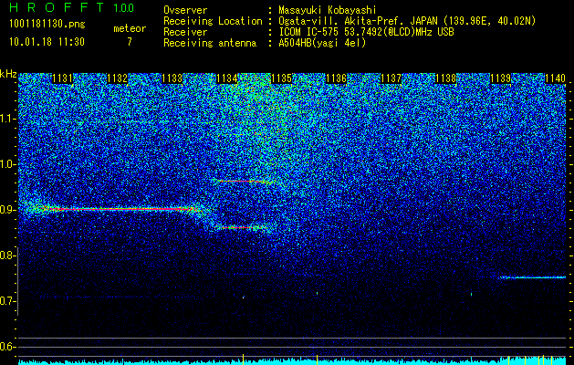
Task: Click the kHz axis unit label
Action: (x=8, y=74)
